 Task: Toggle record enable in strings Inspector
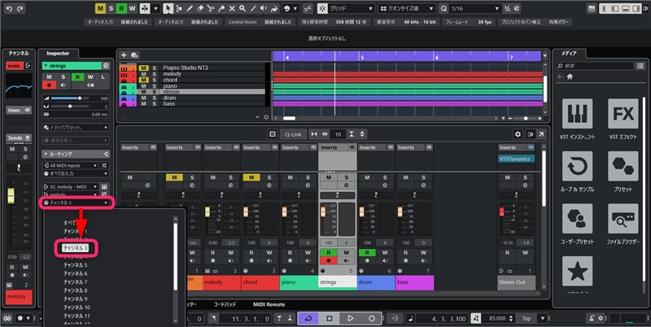pyautogui.click(x=49, y=85)
